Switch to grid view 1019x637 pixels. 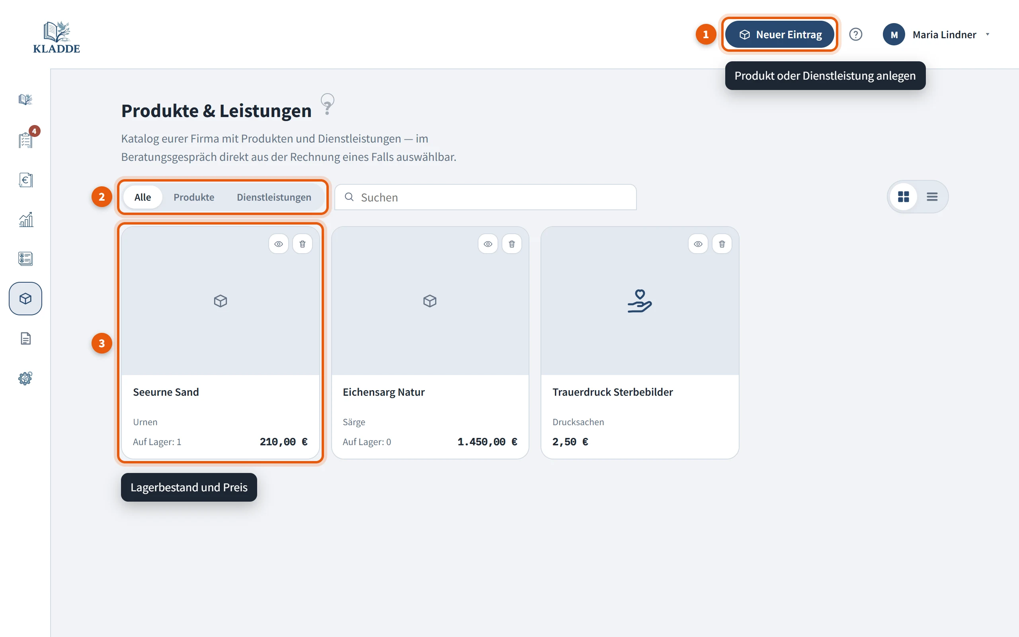(x=903, y=197)
